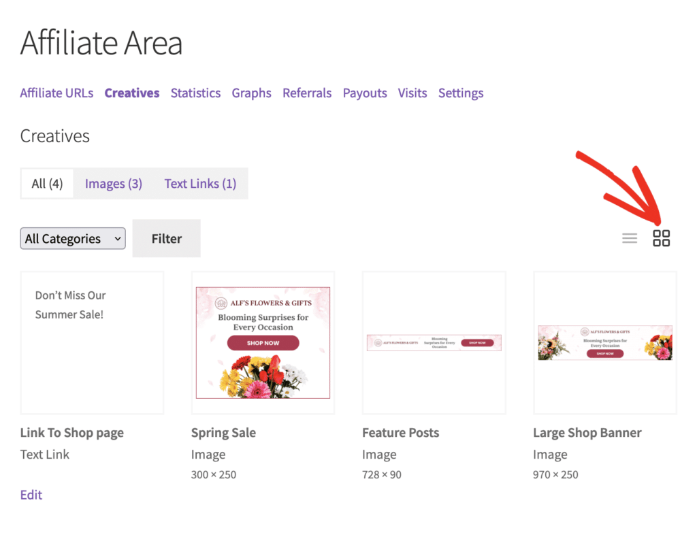Switch to grid view icon
Image resolution: width=697 pixels, height=539 pixels.
pos(661,238)
